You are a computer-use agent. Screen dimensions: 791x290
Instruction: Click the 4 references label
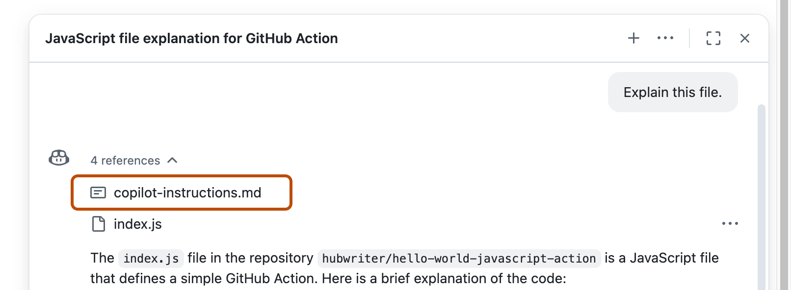pyautogui.click(x=125, y=160)
